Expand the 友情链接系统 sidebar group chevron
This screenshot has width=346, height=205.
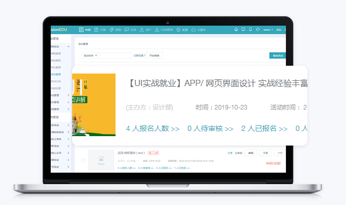point(68,132)
